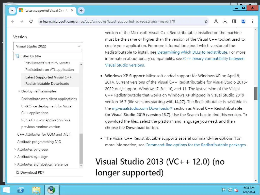Open my.visualstudio.com Downloads link

coord(142,108)
